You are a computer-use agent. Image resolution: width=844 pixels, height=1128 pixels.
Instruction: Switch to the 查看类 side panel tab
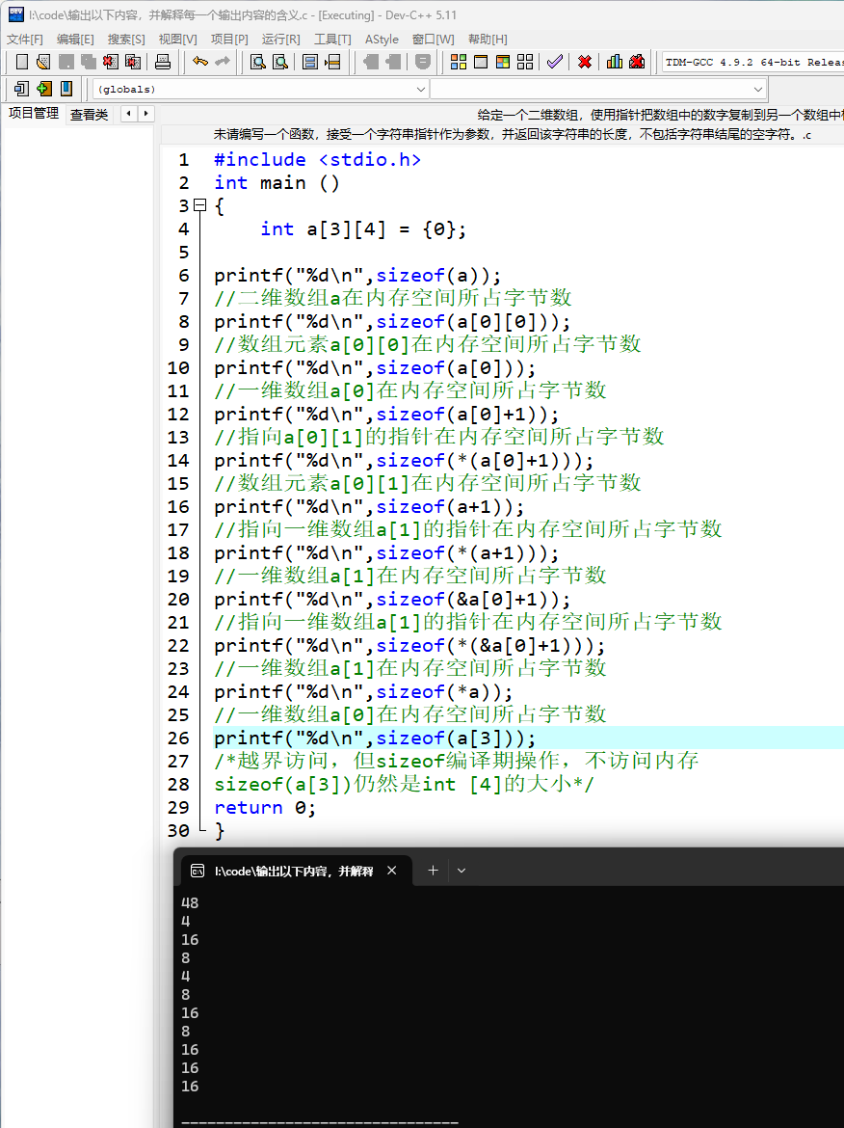tap(90, 115)
